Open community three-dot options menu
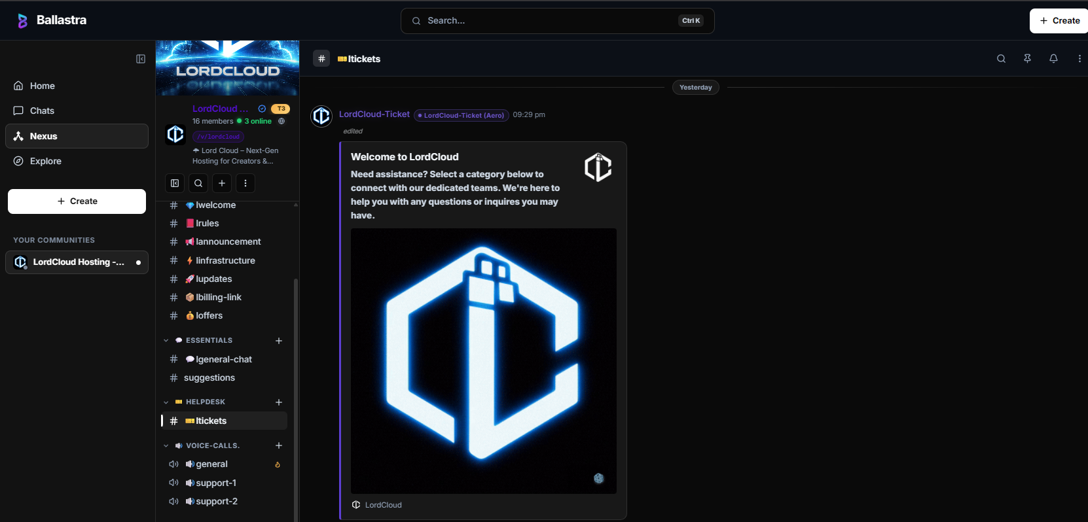The height and width of the screenshot is (522, 1088). point(245,183)
